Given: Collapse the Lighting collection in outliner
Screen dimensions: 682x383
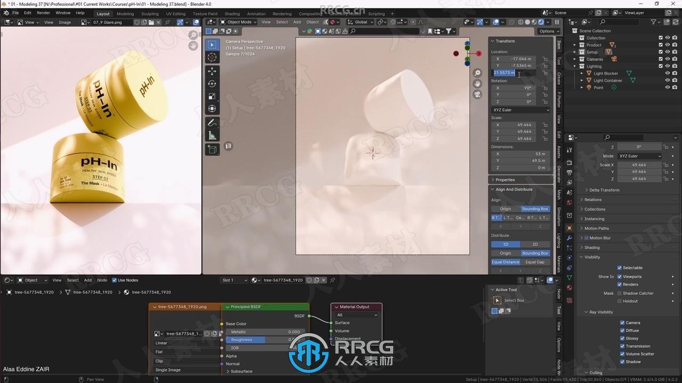Looking at the screenshot, I should (575, 66).
